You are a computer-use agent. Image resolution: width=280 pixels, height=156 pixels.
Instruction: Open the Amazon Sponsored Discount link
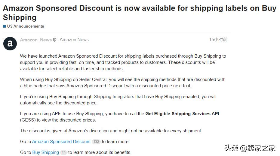tap(61, 142)
